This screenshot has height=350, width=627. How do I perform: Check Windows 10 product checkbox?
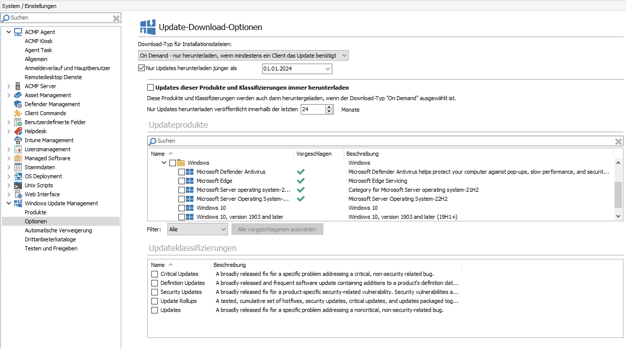[x=182, y=208]
